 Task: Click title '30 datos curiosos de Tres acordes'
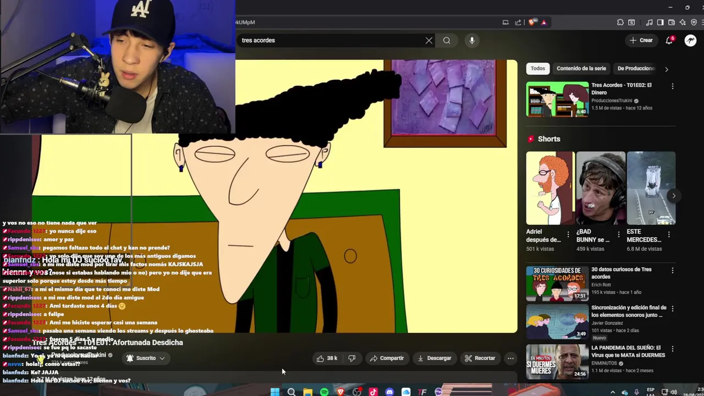(621, 273)
